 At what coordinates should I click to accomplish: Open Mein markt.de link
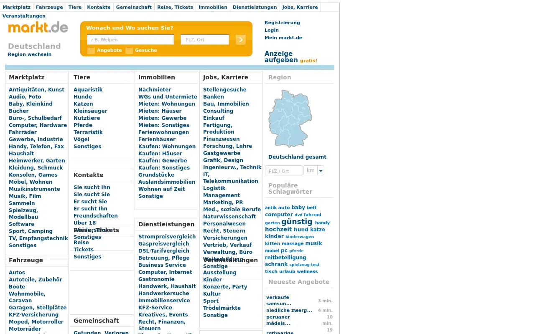(283, 38)
